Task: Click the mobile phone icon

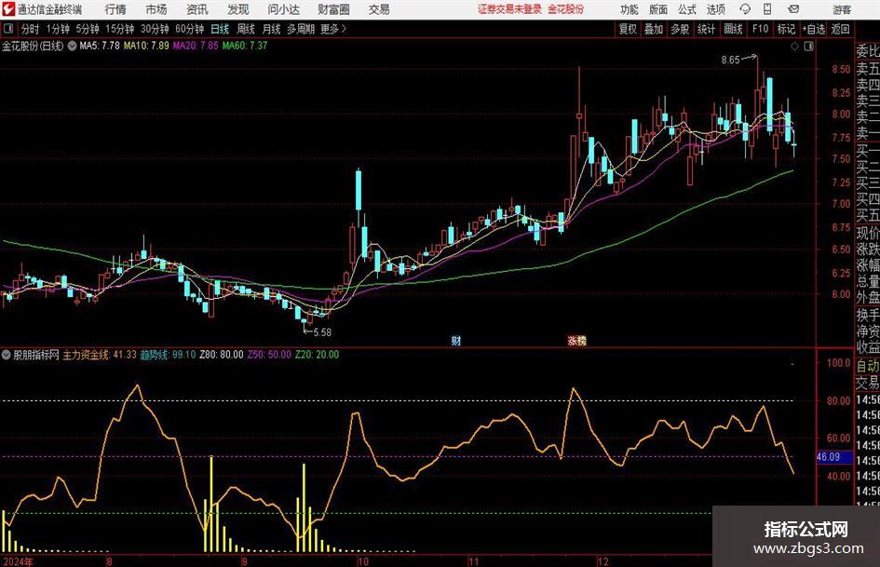Action: coord(767,9)
